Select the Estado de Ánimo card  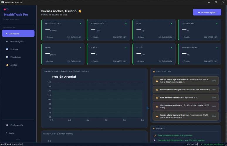point(199,54)
